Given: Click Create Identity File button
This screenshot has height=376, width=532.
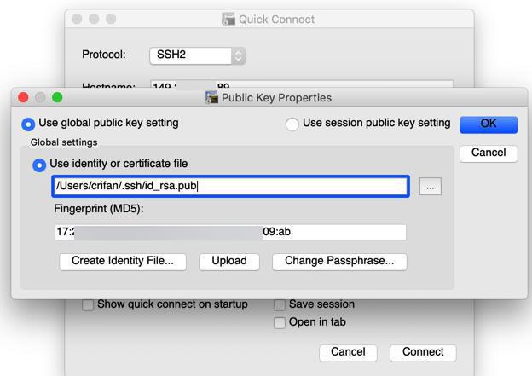Looking at the screenshot, I should (123, 262).
